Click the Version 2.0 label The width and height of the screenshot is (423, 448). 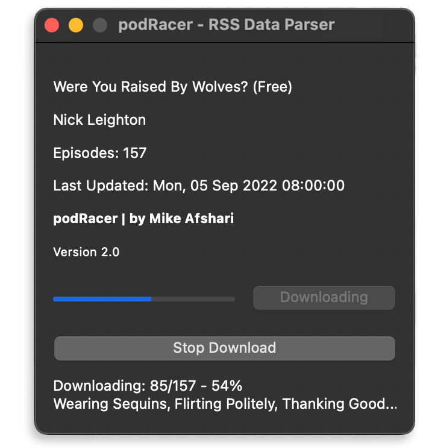(x=86, y=252)
